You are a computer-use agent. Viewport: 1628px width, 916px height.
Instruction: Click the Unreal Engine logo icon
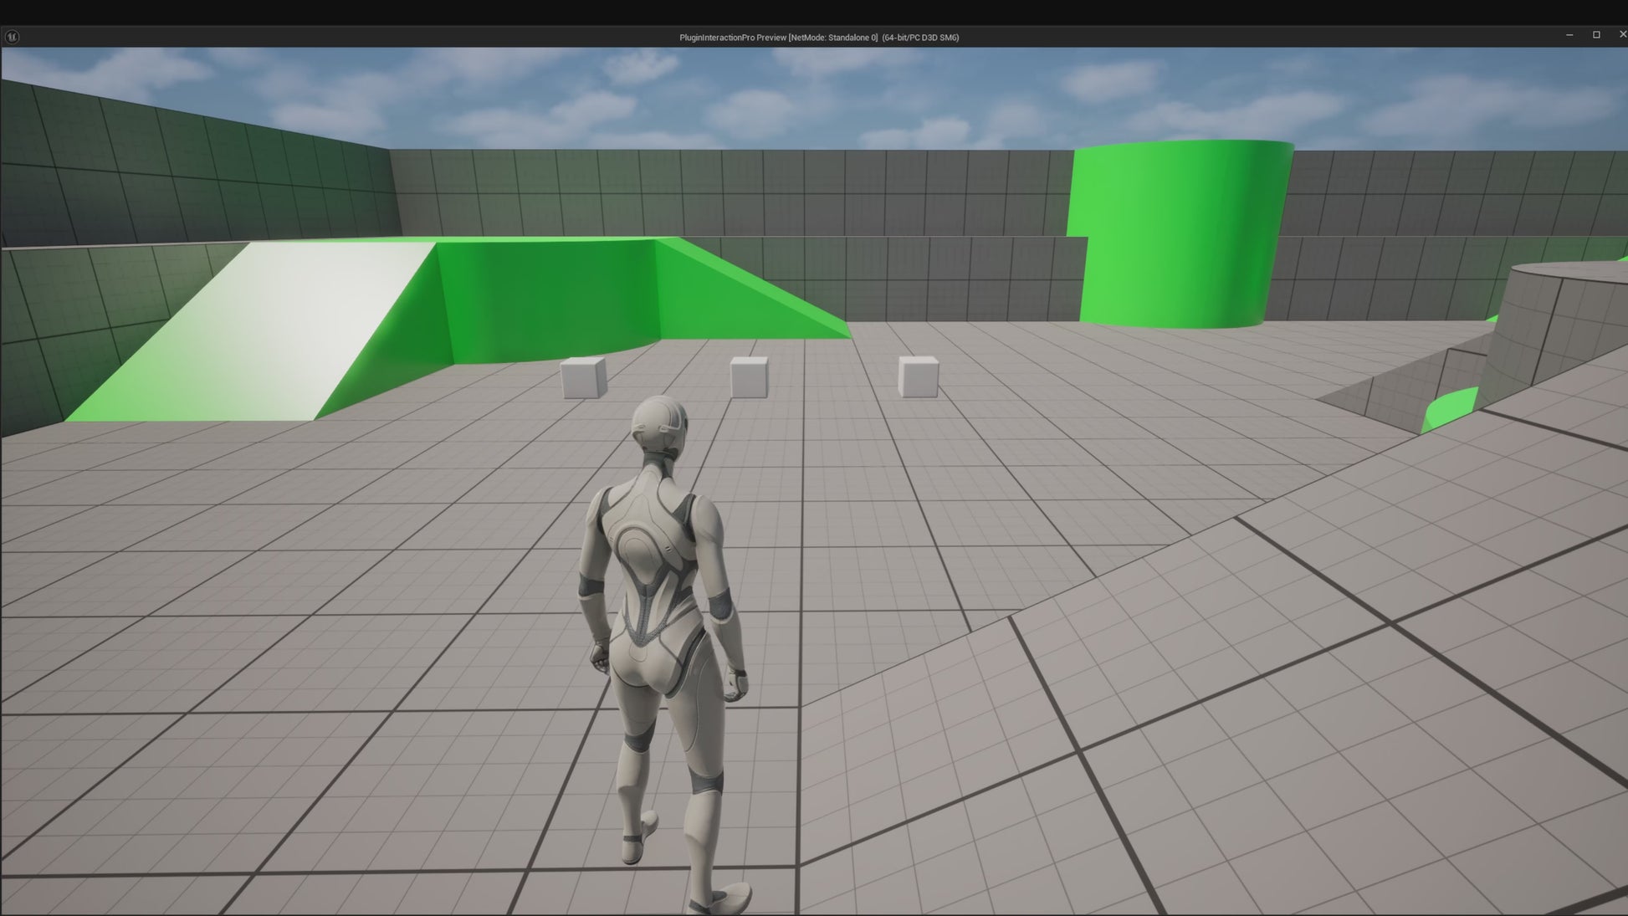(12, 37)
